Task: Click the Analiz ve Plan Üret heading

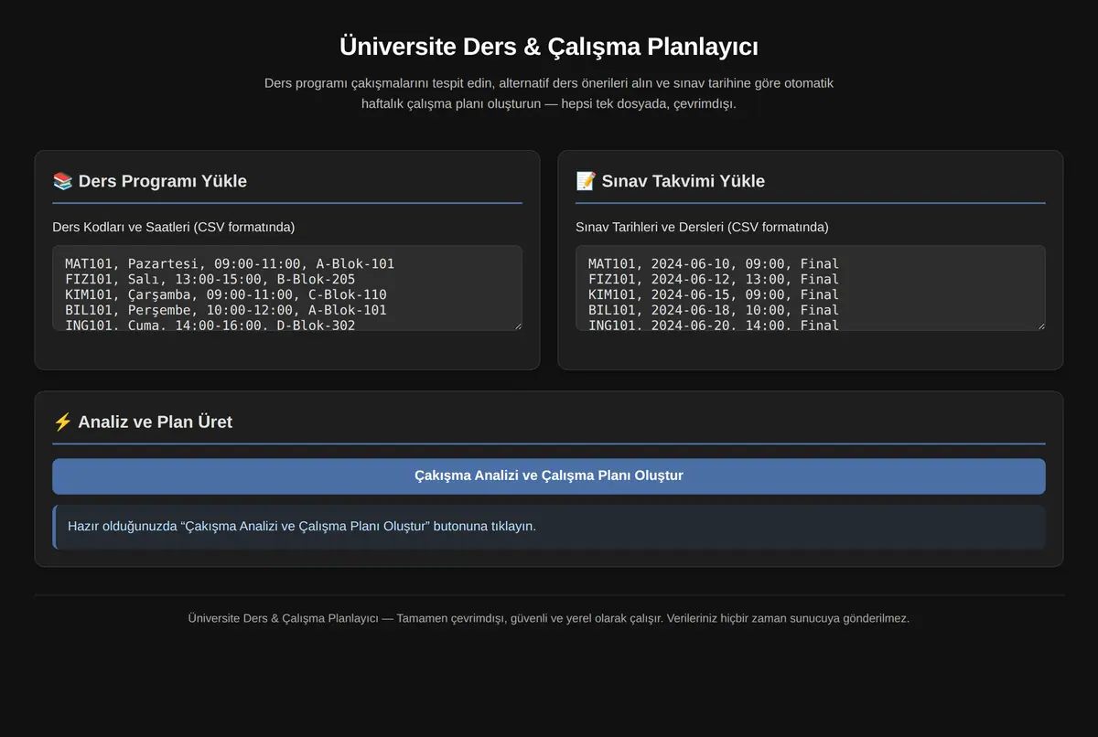Action: pyautogui.click(x=156, y=422)
